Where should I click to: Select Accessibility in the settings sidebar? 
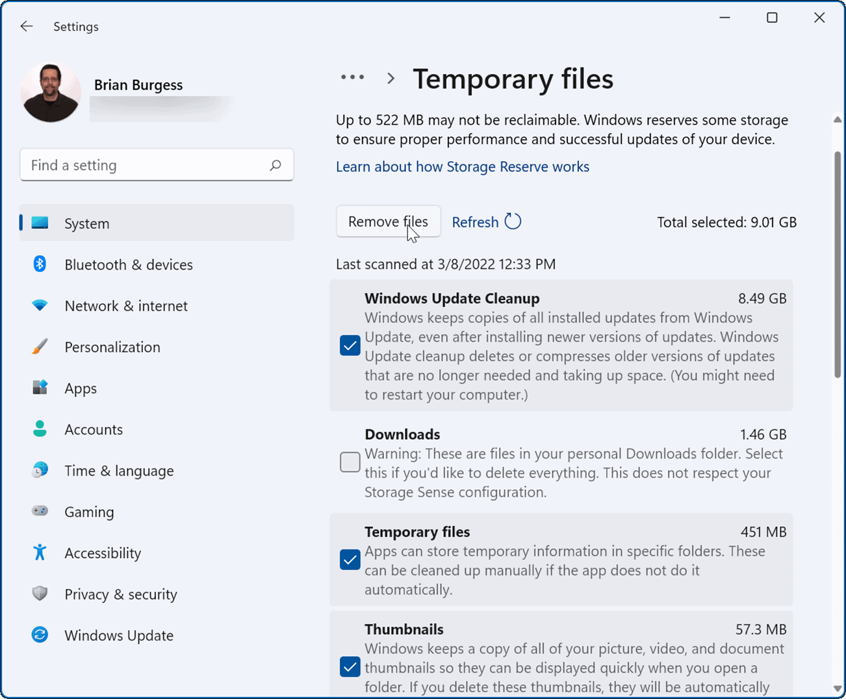[x=40, y=553]
